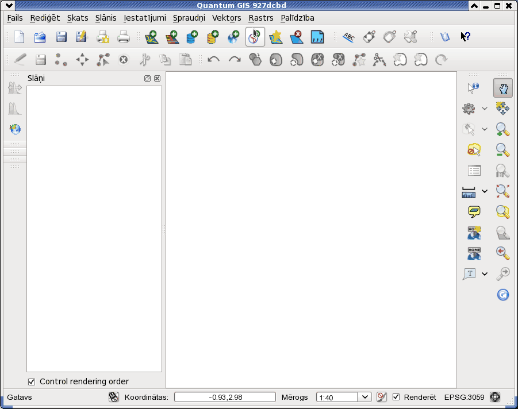Close the Slāņi layers panel

tap(158, 79)
